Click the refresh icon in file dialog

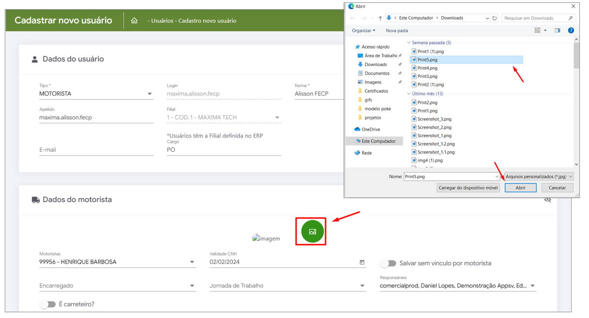point(494,18)
